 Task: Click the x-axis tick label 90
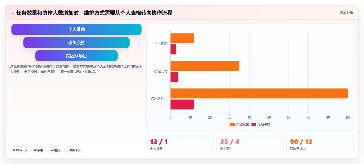[x=348, y=117]
